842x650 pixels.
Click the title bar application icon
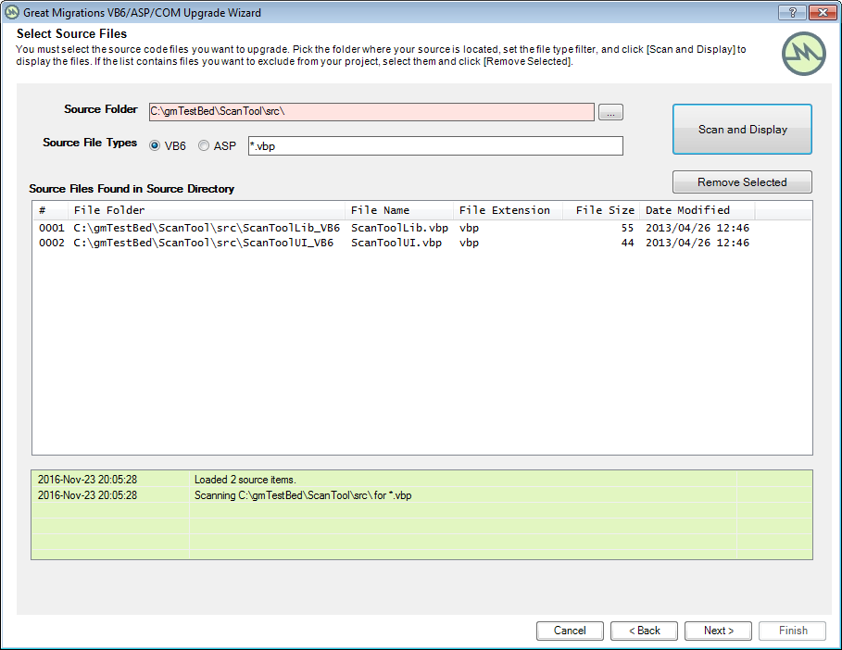(x=12, y=13)
